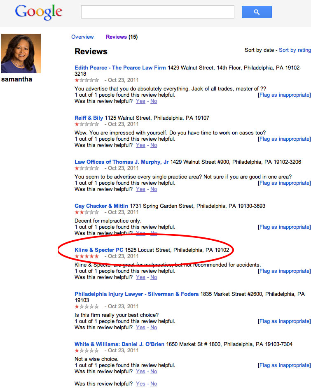Image resolution: width=311 pixels, height=388 pixels.
Task: Select review text 'Decent for malpractice only.'
Action: [108, 221]
